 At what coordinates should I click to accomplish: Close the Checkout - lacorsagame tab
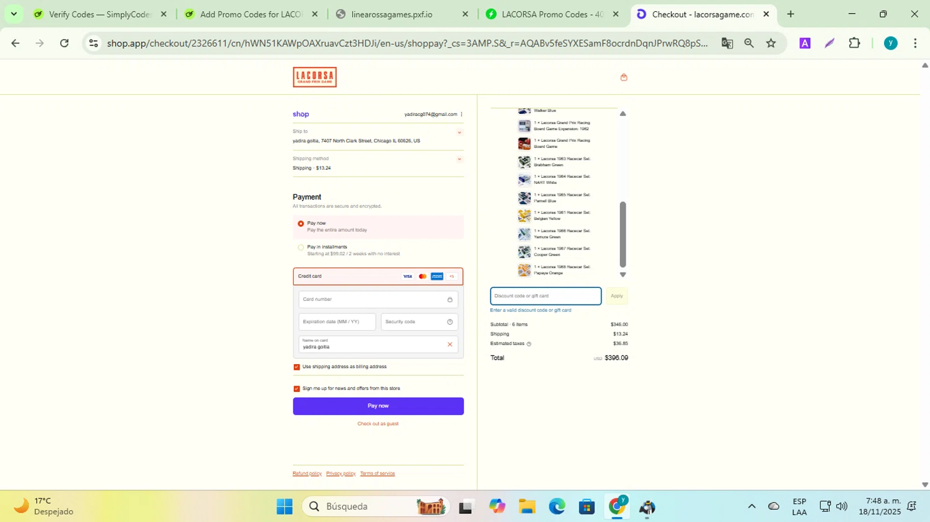766,14
